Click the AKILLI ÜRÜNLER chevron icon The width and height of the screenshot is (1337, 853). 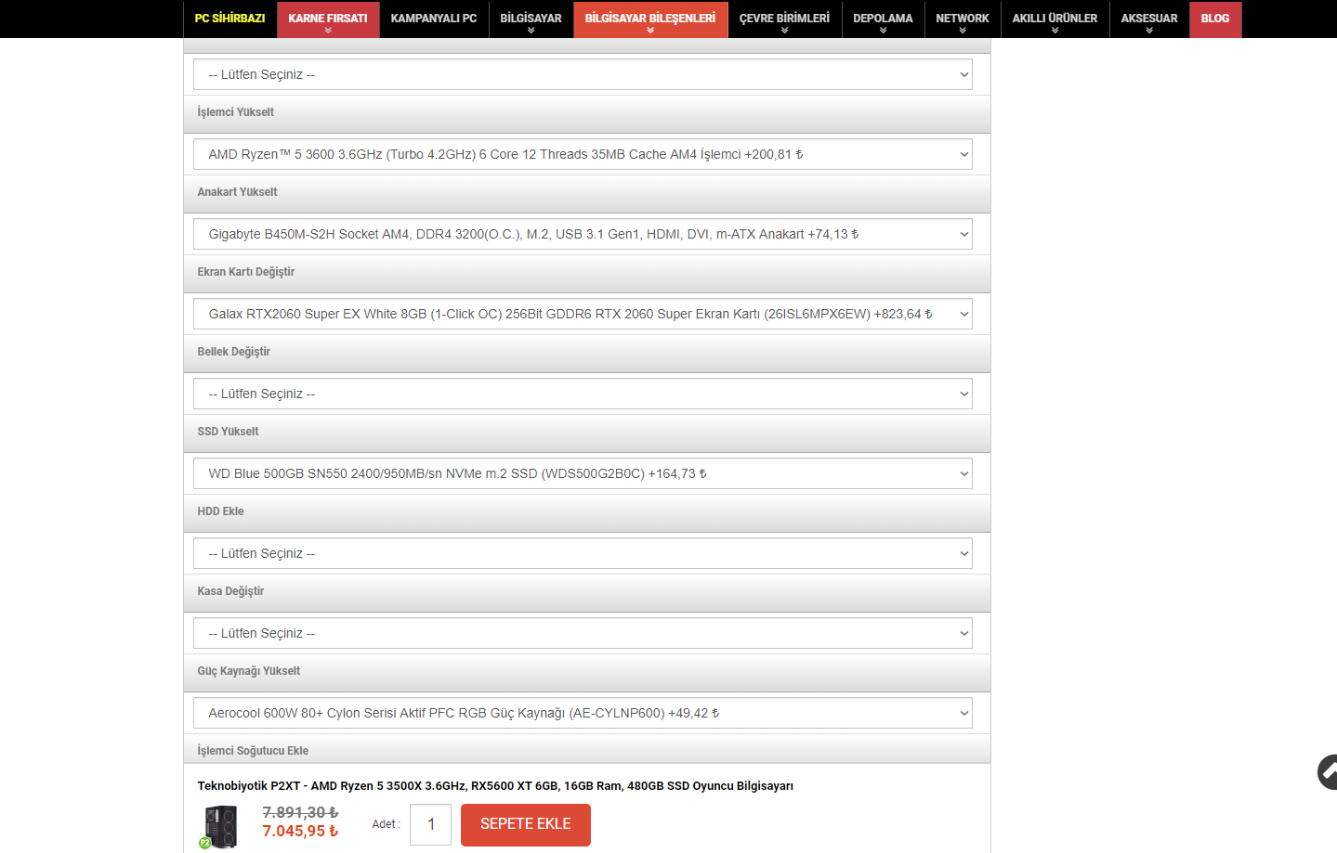pyautogui.click(x=1055, y=31)
